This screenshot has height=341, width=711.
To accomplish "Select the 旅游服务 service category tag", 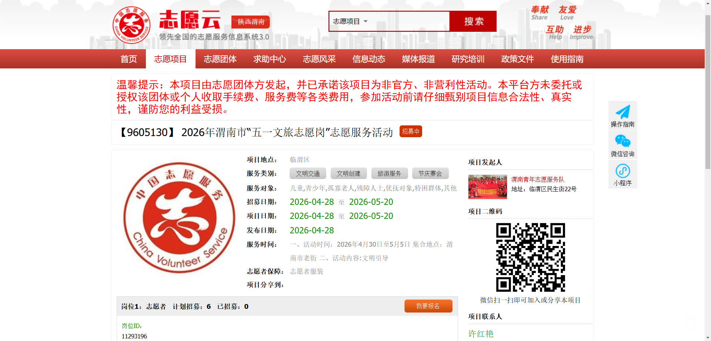I will pos(389,173).
